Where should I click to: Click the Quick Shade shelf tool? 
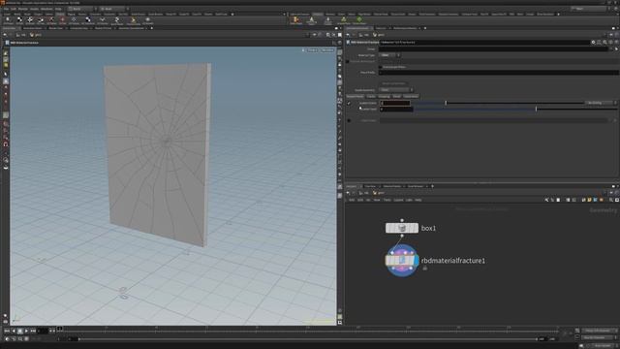pyautogui.click(x=117, y=20)
